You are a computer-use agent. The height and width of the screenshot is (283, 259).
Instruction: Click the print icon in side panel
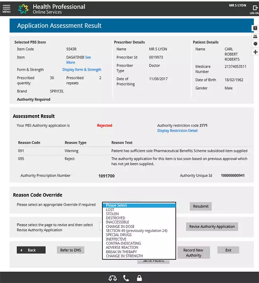pyautogui.click(x=255, y=36)
